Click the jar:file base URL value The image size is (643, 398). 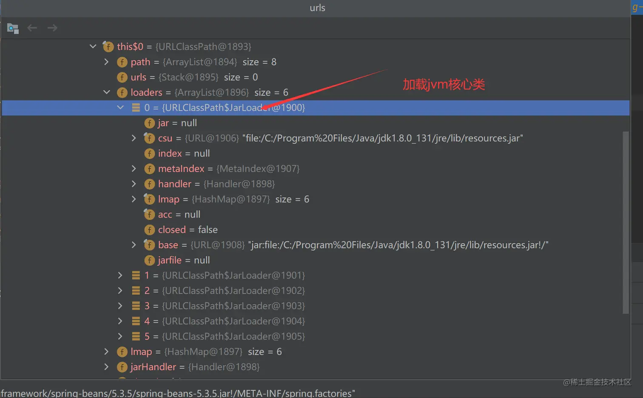click(x=398, y=245)
